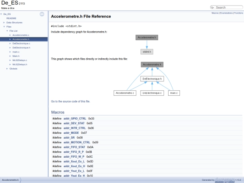Focus the Search input field
Image resolution: width=244 pixels, height=183 pixels.
[x=228, y=8]
